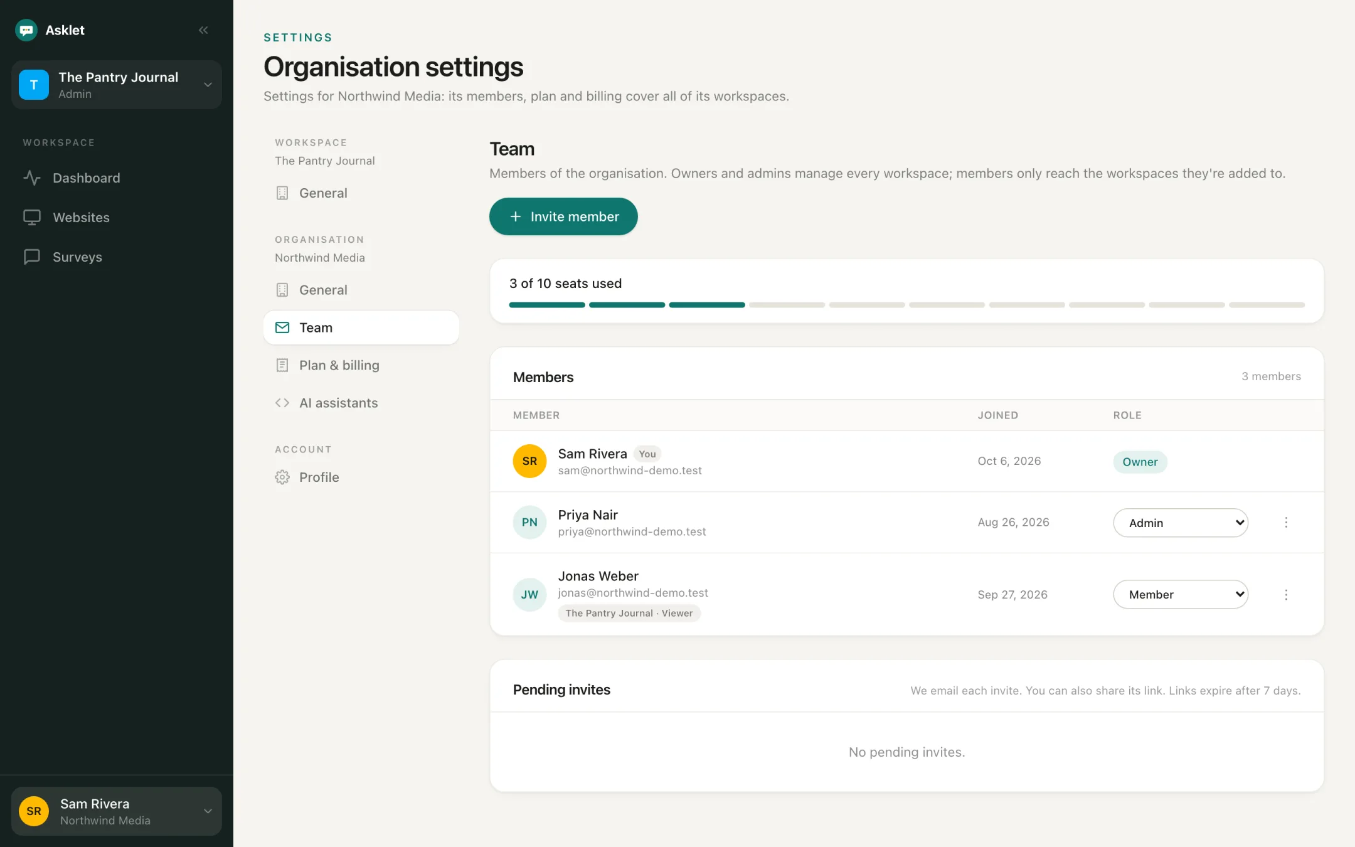Switch to Plan & billing settings
The image size is (1355, 847).
[361, 365]
